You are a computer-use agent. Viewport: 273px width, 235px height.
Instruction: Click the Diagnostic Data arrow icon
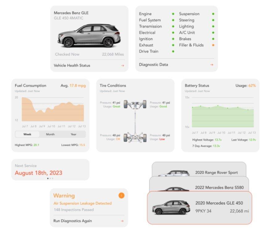(x=212, y=65)
